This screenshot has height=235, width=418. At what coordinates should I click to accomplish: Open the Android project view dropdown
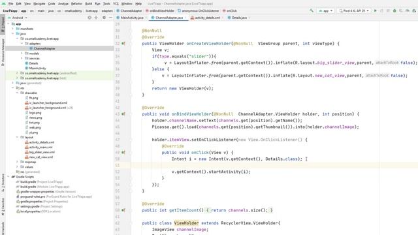pos(18,18)
